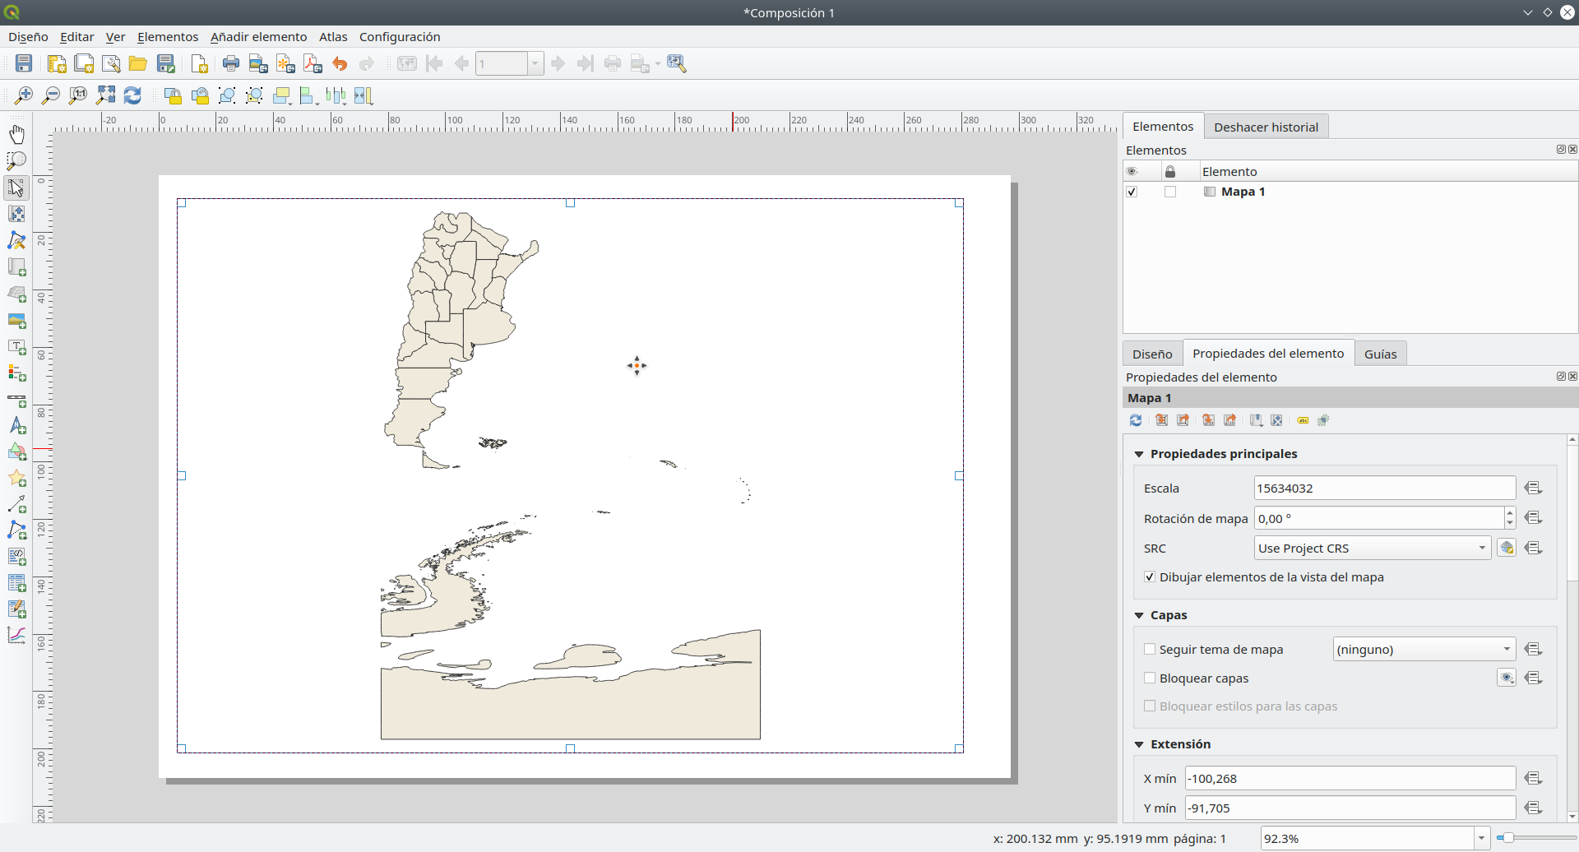Viewport: 1579px width, 852px height.
Task: Collapse Propiedades principales section
Action: pos(1139,454)
